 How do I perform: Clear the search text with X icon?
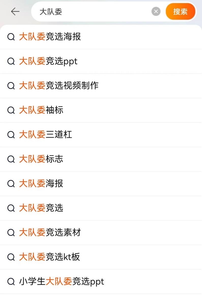pos(156,12)
